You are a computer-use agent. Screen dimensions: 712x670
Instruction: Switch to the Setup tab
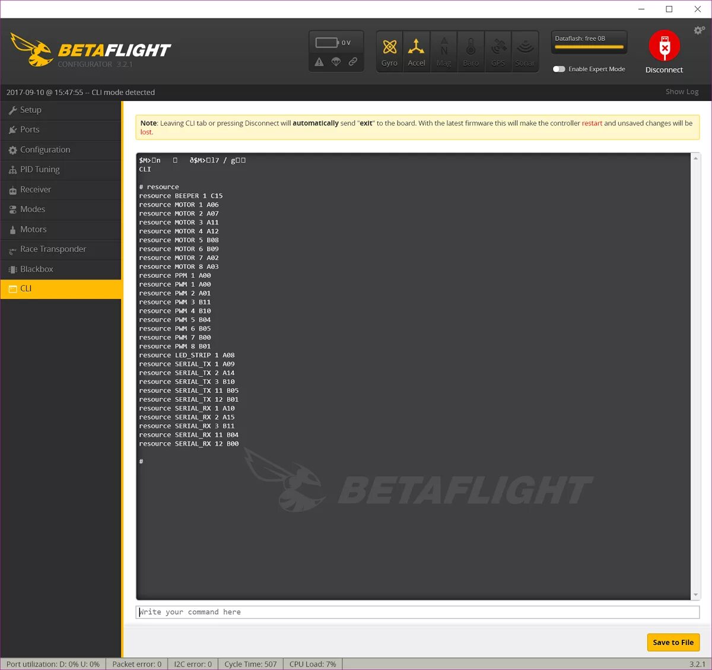[x=30, y=110]
